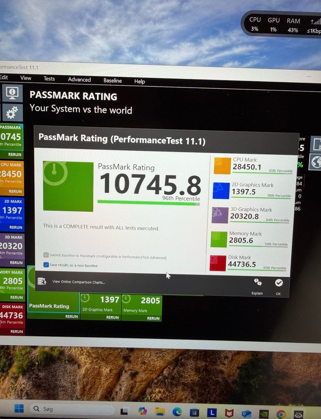
Task: Click the Memory Mark 2805.6 value
Action: [x=241, y=240]
